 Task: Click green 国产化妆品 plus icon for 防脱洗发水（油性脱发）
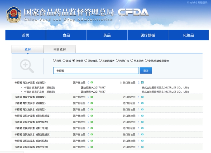click(92, 141)
